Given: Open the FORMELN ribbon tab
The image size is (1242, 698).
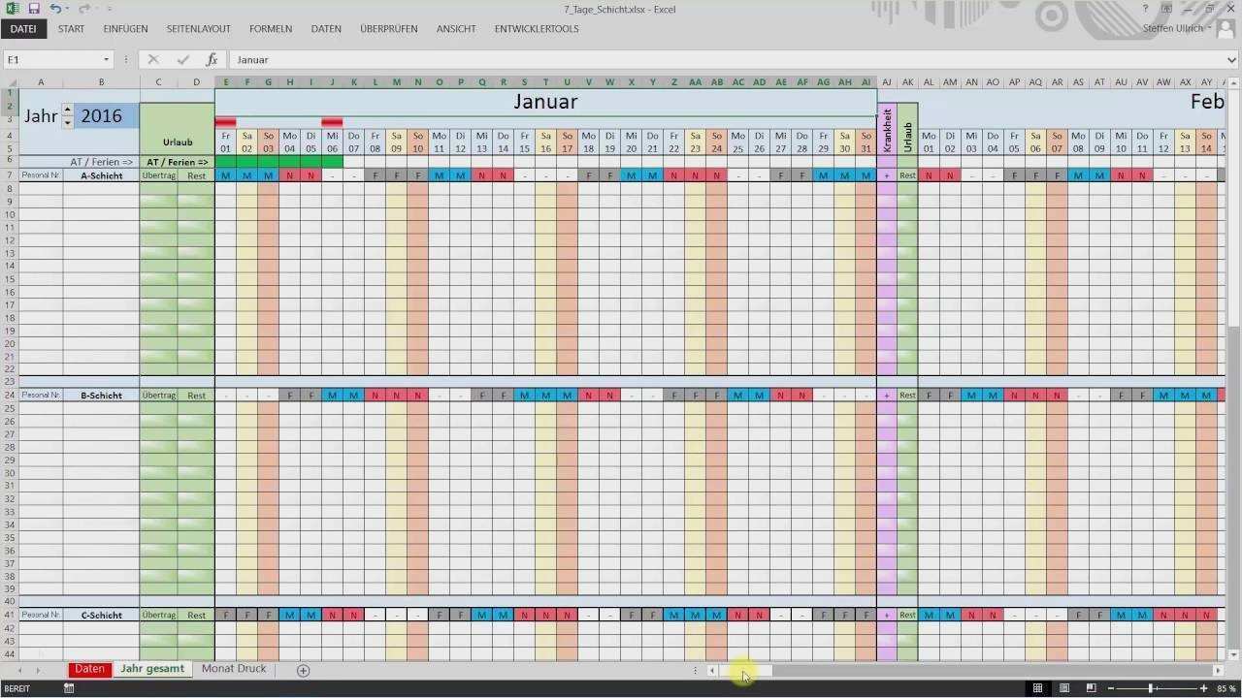Looking at the screenshot, I should pos(270,29).
